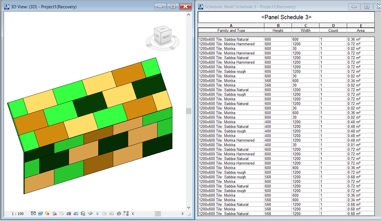
Task: Maximize the Schedule window
Action: [x=367, y=7]
